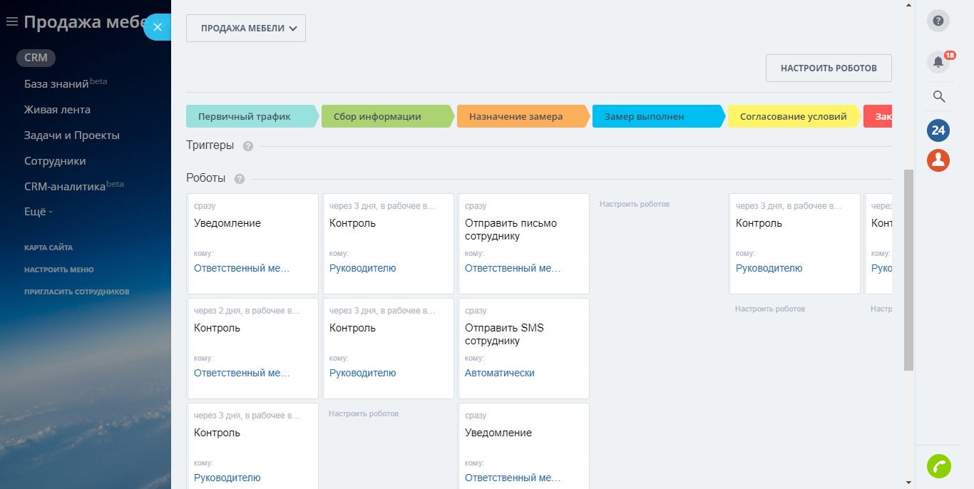Open the hamburger menu icon

(11, 22)
